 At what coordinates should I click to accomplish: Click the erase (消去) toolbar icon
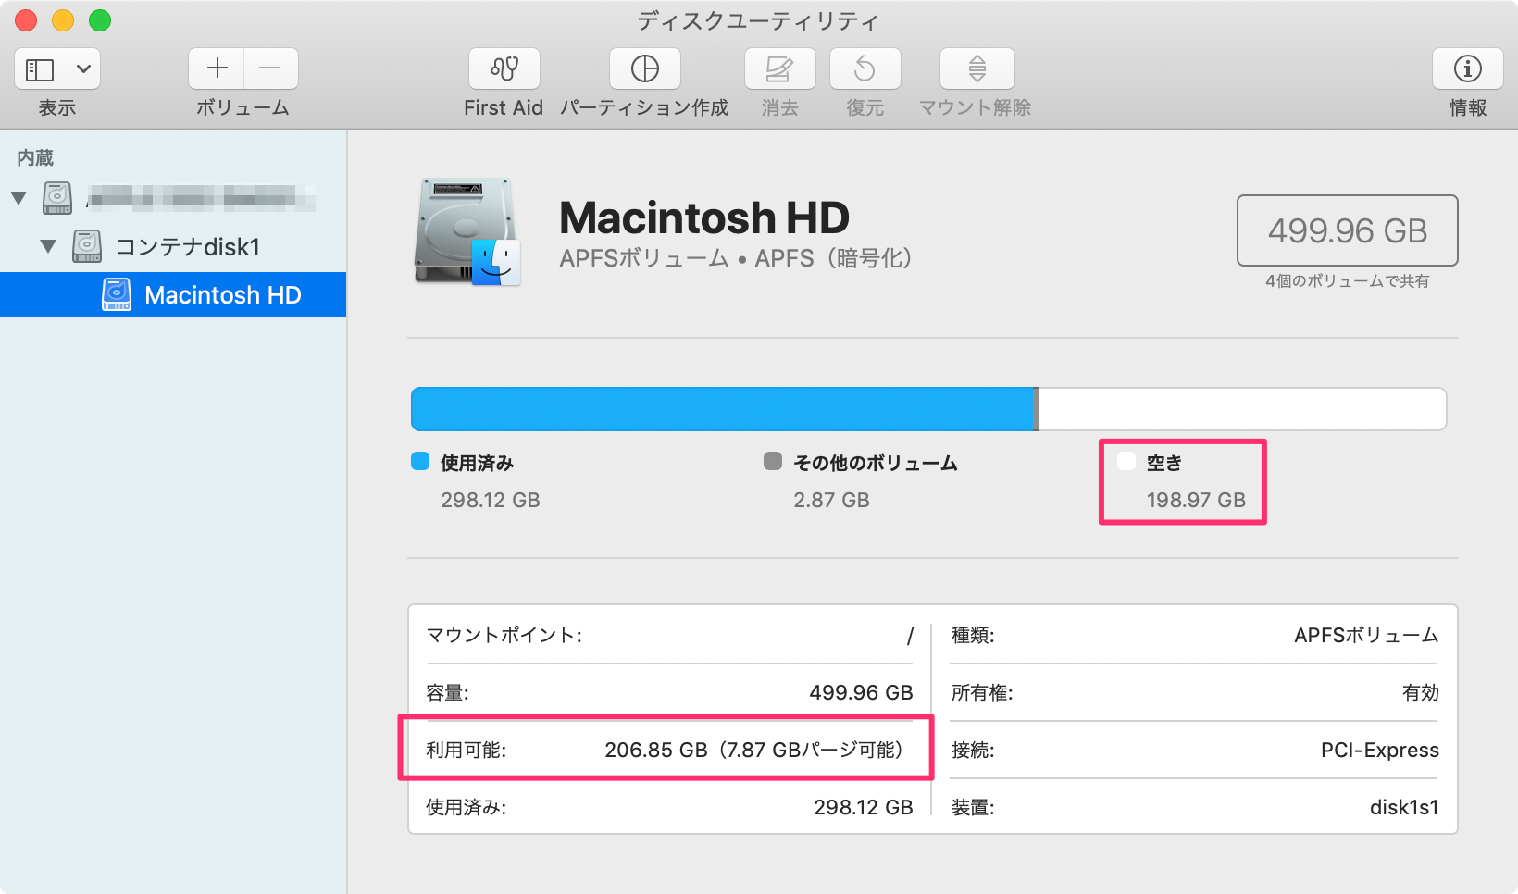tap(779, 69)
